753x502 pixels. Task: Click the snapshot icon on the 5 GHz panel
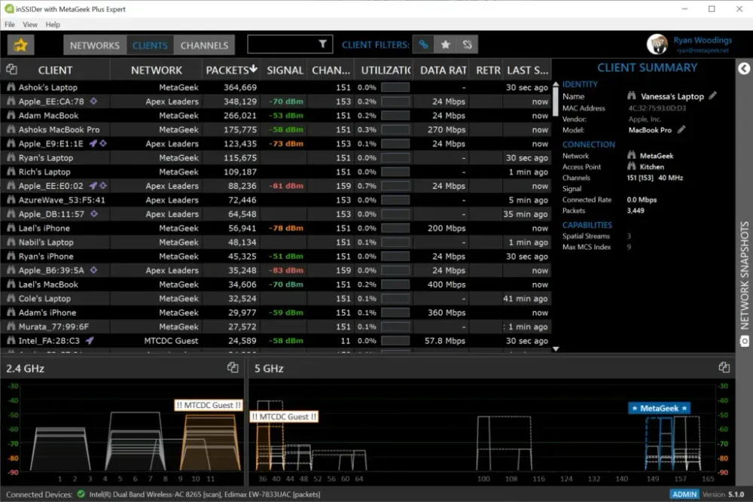point(724,367)
